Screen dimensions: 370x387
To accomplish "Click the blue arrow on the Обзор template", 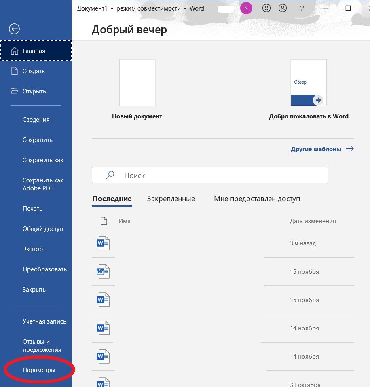I will pos(318,100).
